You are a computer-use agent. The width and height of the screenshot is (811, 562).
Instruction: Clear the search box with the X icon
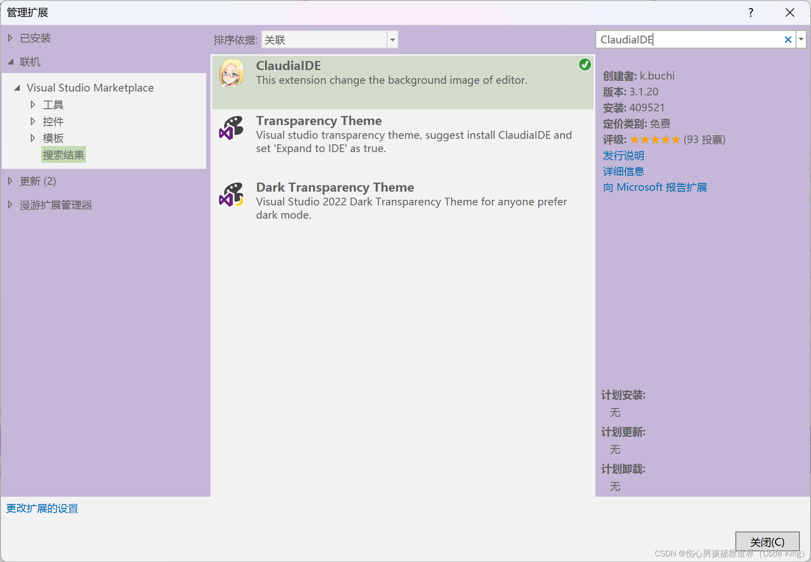pos(788,40)
